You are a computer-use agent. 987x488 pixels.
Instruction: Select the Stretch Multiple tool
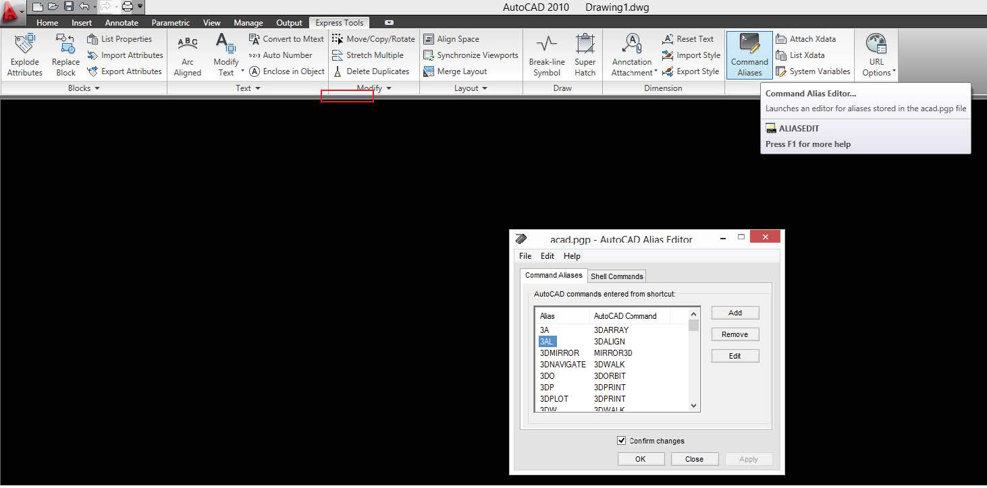[368, 55]
